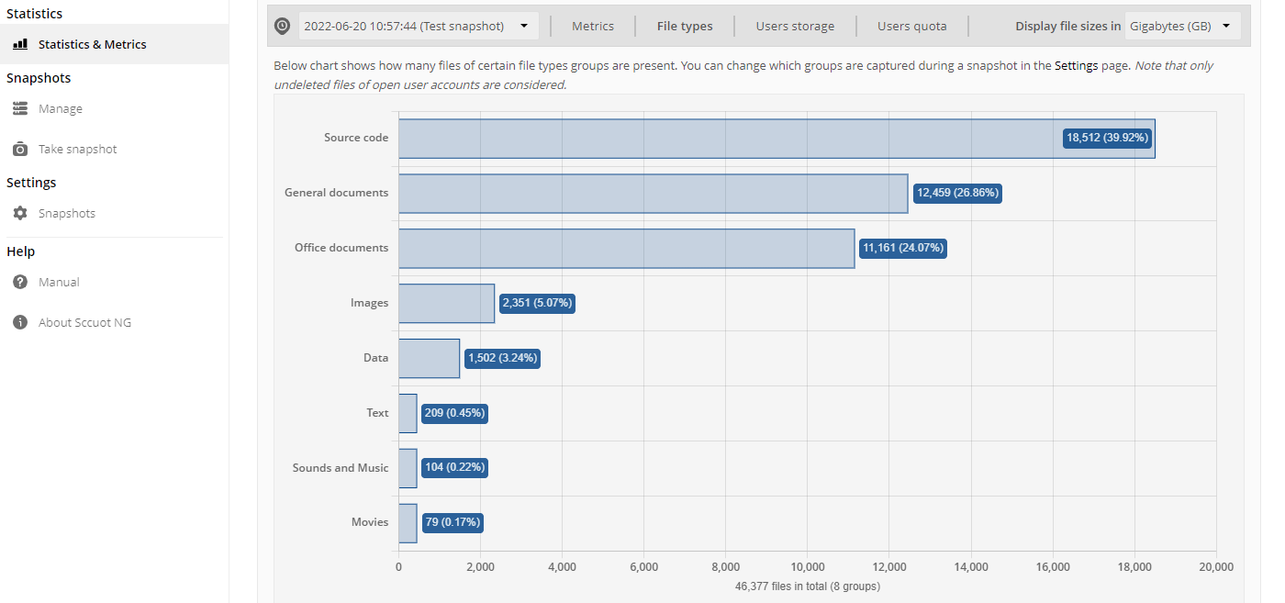Click the Statistics & Metrics bar chart icon

click(20, 44)
